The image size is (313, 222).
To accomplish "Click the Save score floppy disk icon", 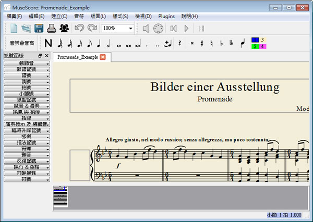I will coord(39,28).
